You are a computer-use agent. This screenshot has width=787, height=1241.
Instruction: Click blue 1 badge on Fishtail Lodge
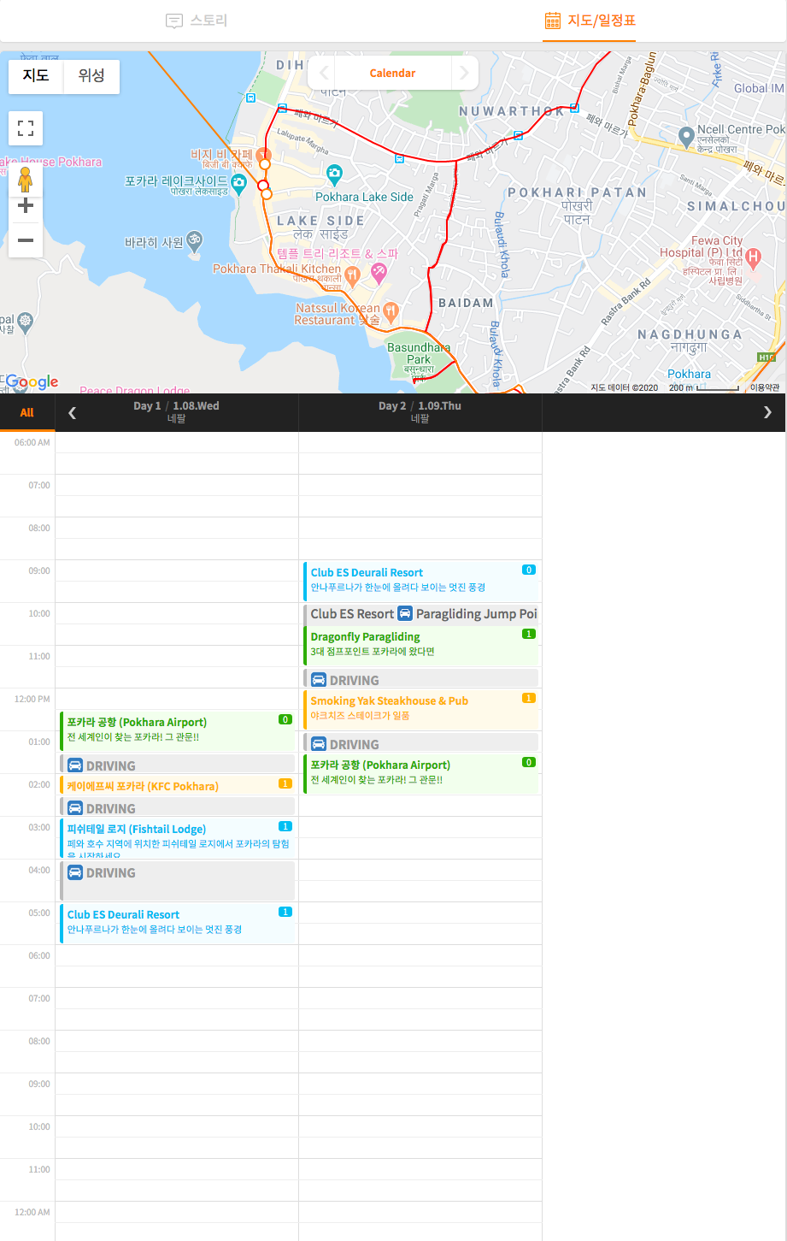[x=285, y=826]
